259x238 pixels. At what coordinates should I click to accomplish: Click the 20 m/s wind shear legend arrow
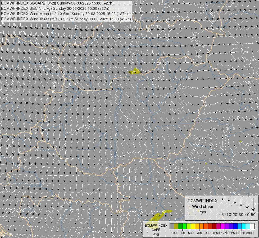[235, 201]
